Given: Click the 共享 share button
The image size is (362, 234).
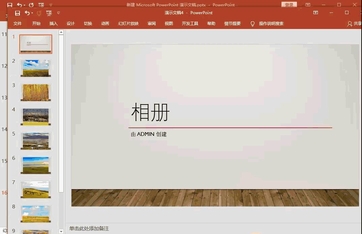Looking at the screenshot, I should tap(358, 24).
